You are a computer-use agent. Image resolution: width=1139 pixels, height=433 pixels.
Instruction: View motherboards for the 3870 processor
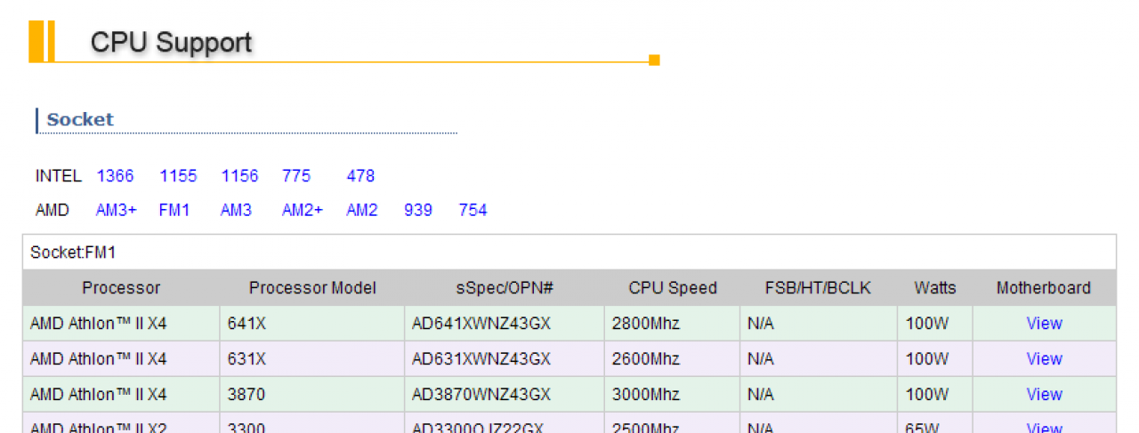point(1044,394)
